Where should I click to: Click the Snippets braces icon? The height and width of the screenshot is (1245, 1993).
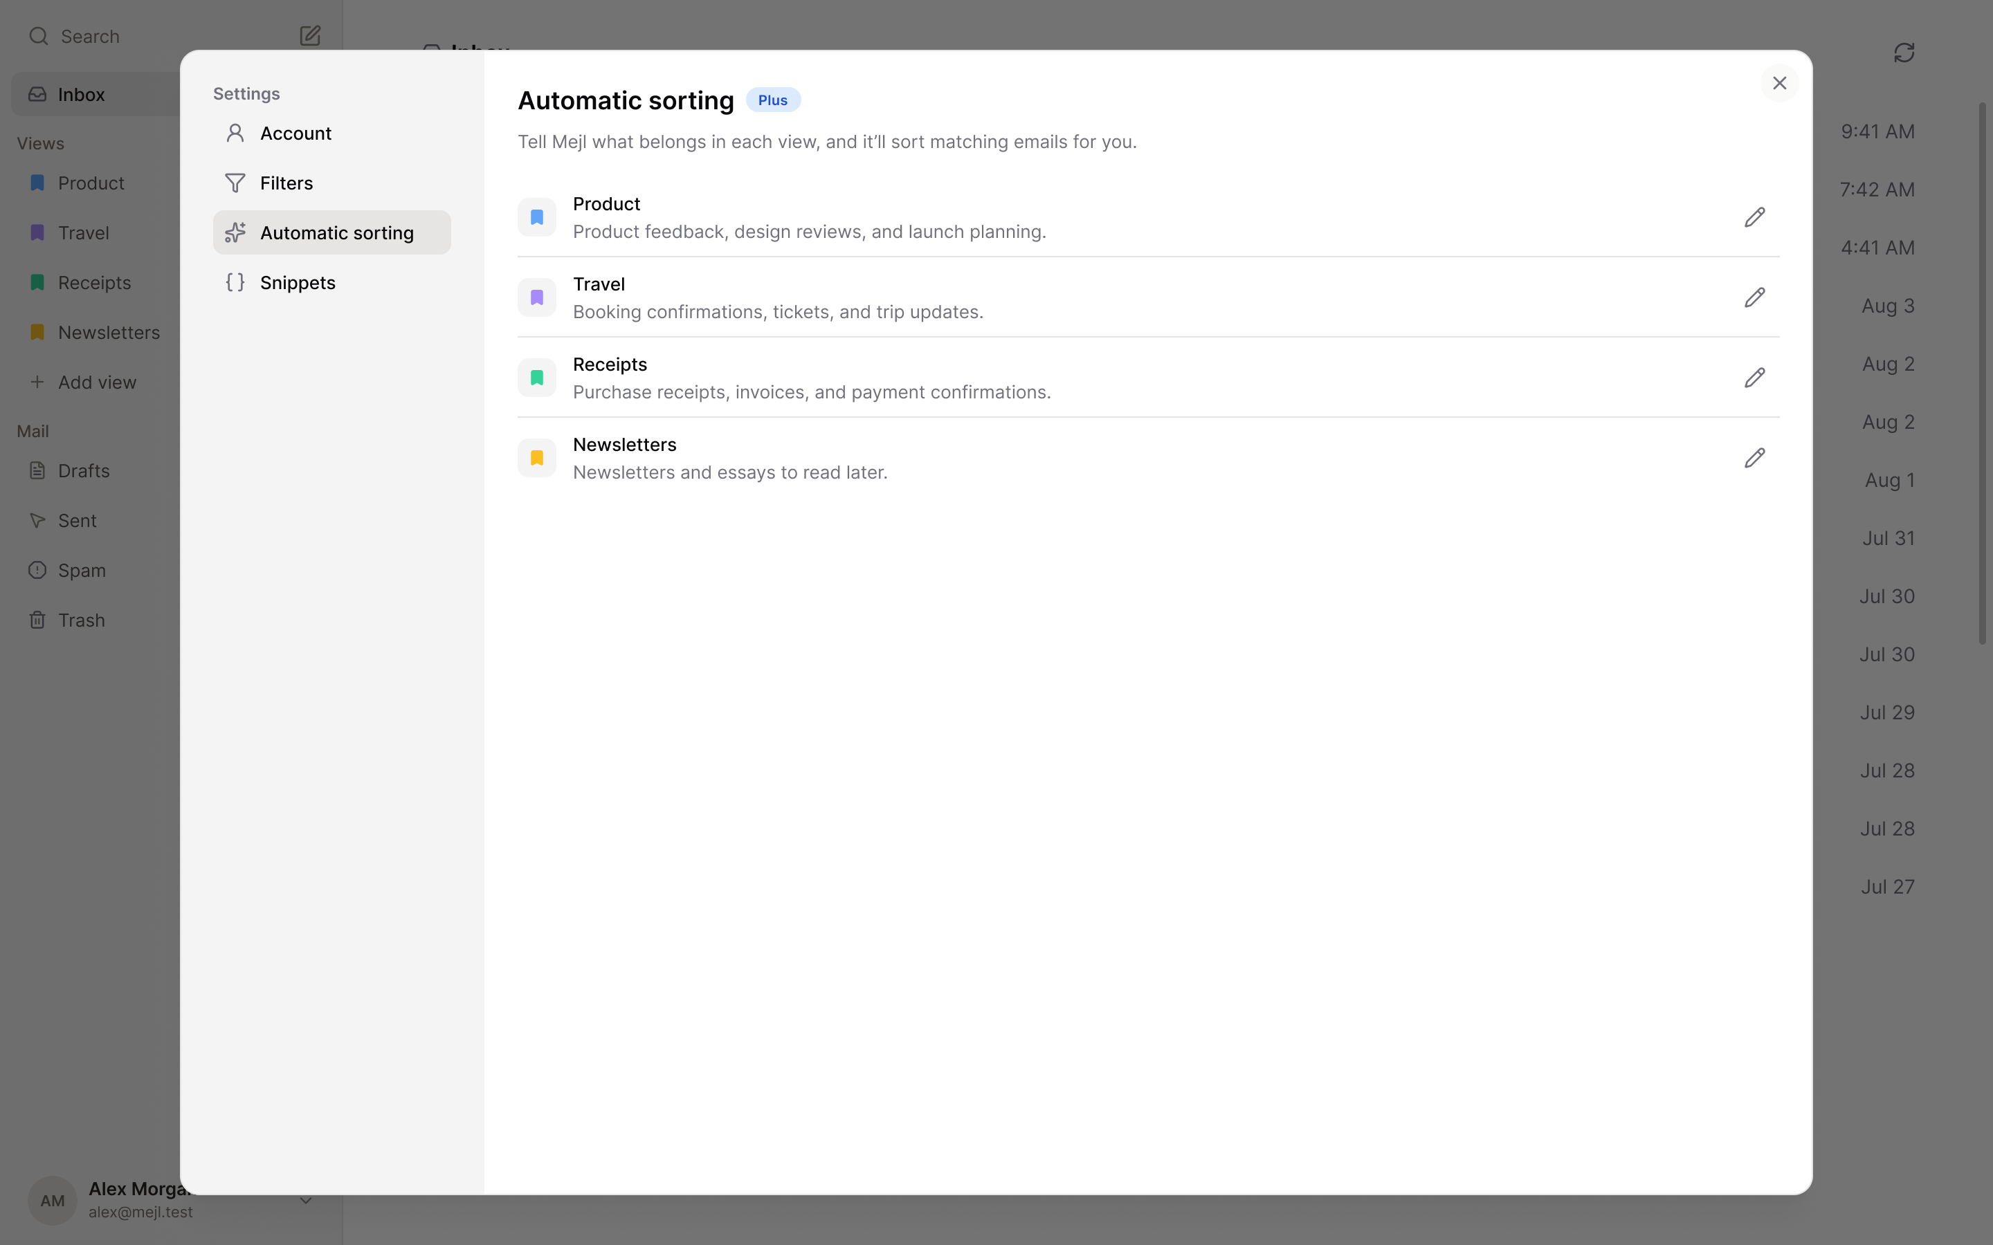point(235,282)
